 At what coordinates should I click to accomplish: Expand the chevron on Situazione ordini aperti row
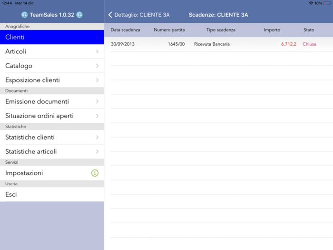[x=97, y=116]
